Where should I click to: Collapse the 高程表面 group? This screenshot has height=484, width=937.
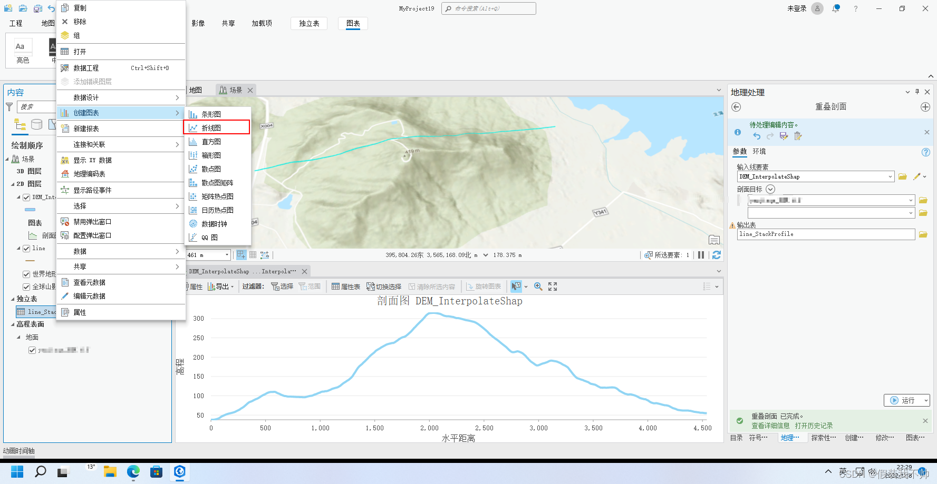click(x=13, y=324)
